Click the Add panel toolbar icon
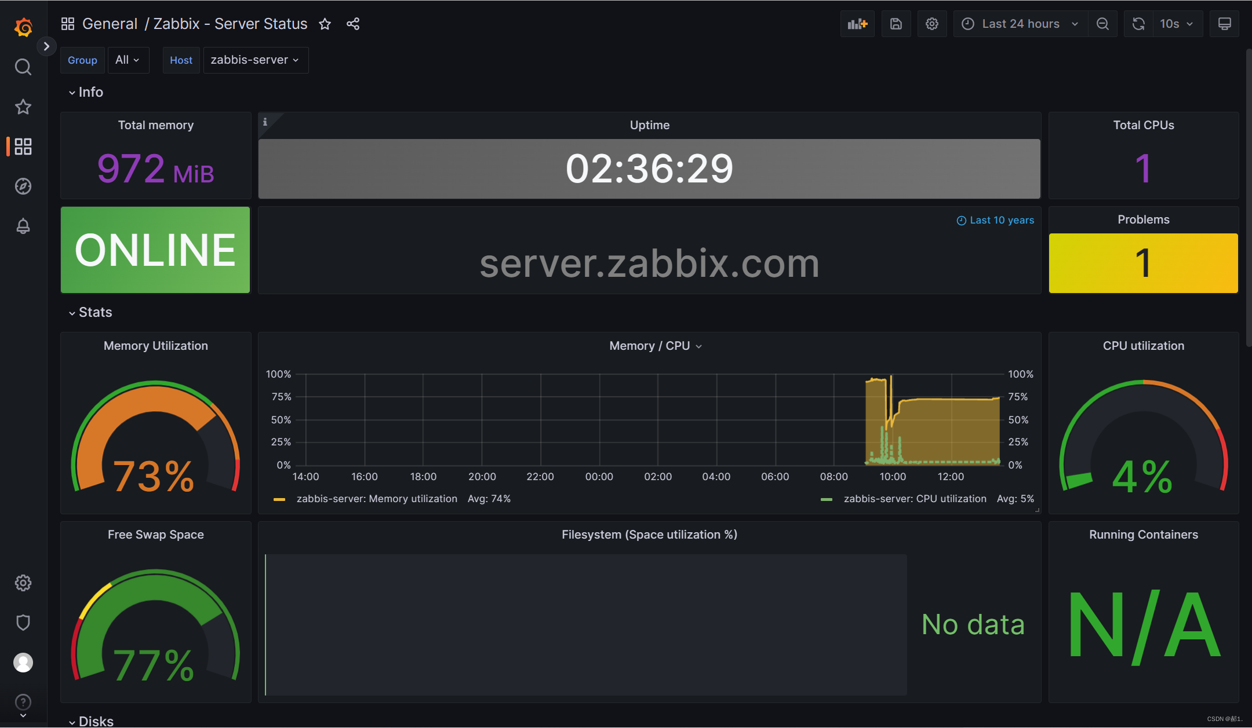The height and width of the screenshot is (728, 1252). [x=857, y=24]
